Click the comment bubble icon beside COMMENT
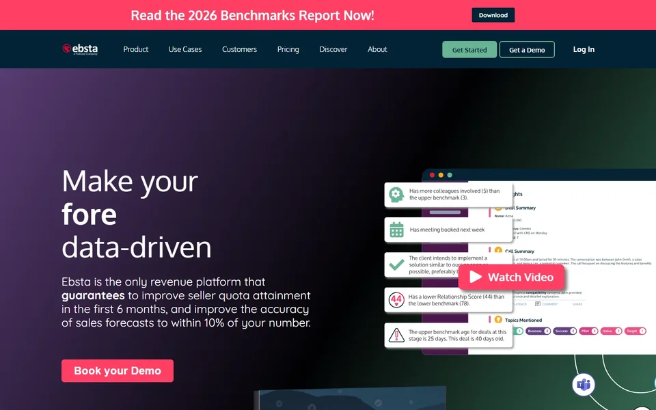The height and width of the screenshot is (410, 656). 538,304
